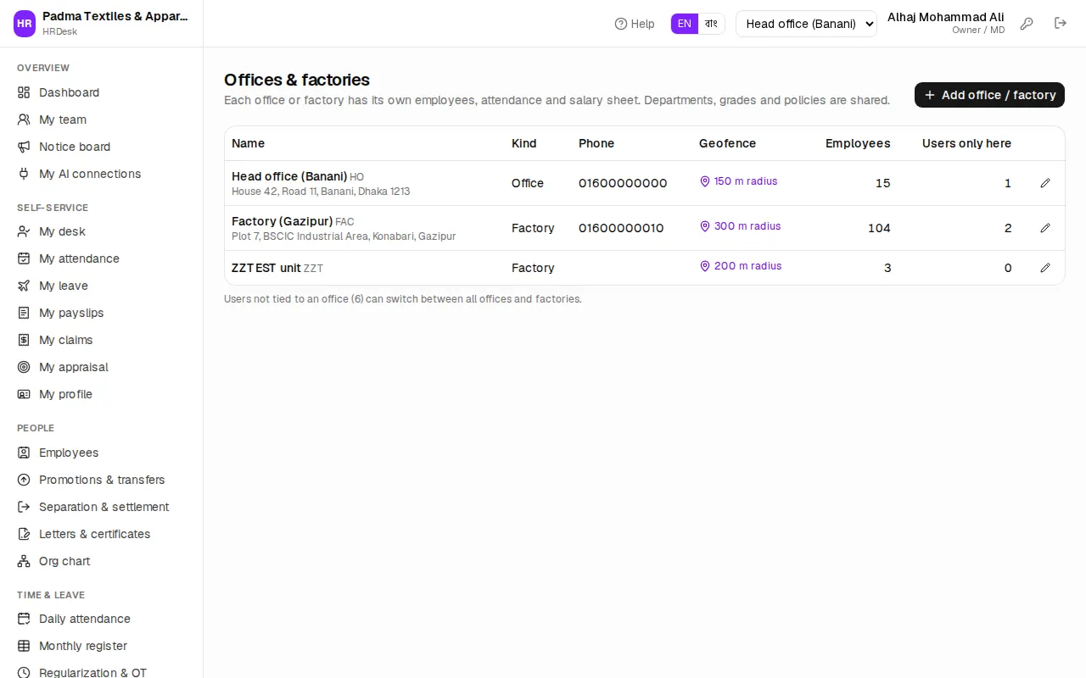Switch language to Bangla
Screen dimensions: 1086x678
[x=711, y=24]
